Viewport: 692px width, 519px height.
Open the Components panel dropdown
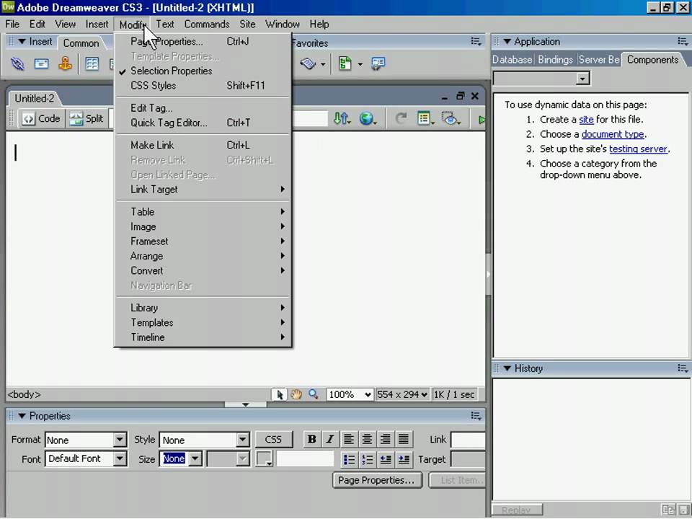click(x=541, y=79)
